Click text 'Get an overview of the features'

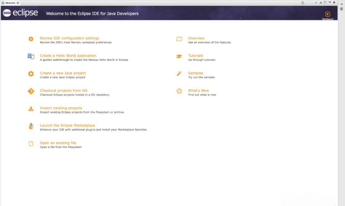[210, 42]
